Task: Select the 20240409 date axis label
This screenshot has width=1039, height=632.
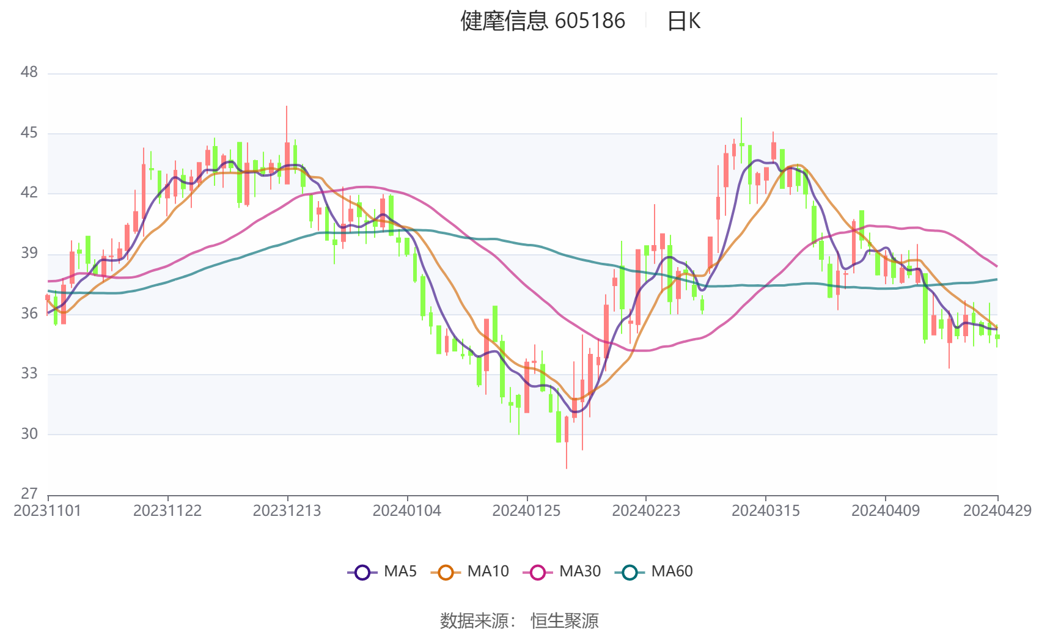Action: point(886,511)
